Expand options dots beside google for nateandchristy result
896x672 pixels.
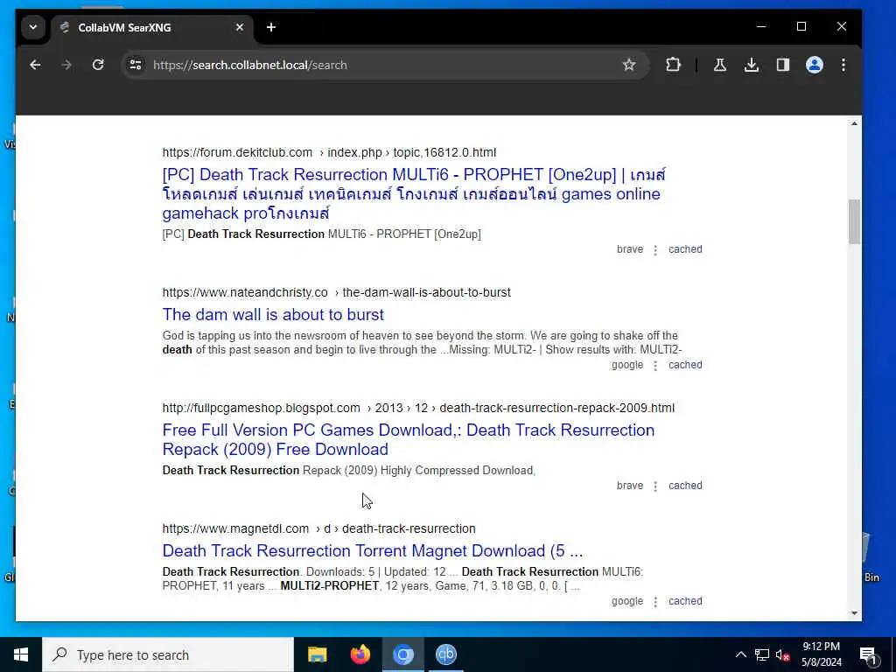655,366
